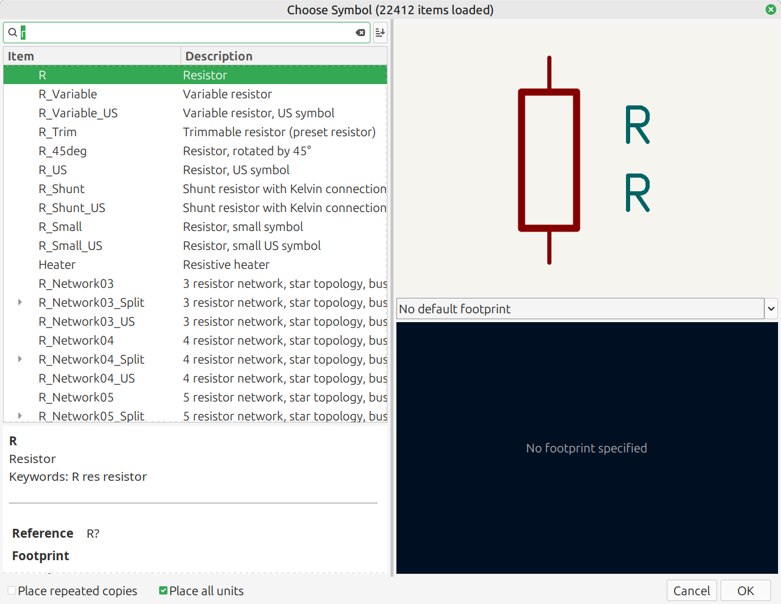Image resolution: width=781 pixels, height=604 pixels.
Task: Click the sort order icon button
Action: tap(380, 33)
